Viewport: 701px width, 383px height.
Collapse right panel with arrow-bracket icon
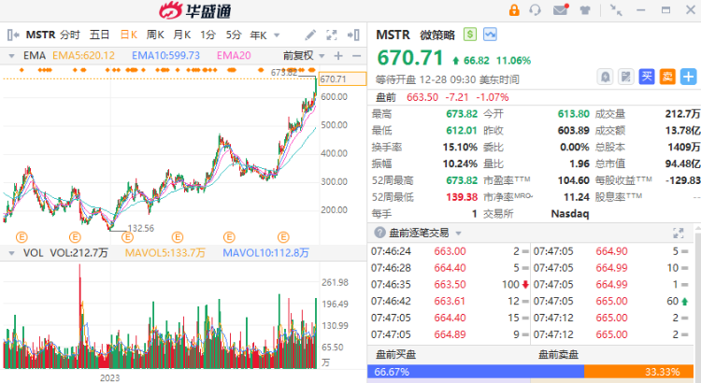pos(353,35)
